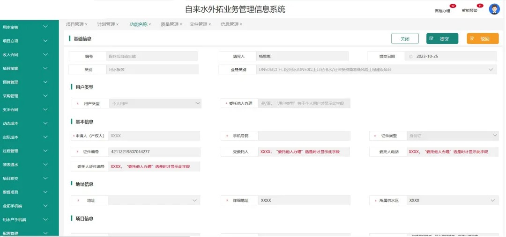This screenshot has width=506, height=237.
Task: Expand the 项目移交 sidebar chevron
Action: pos(45,178)
